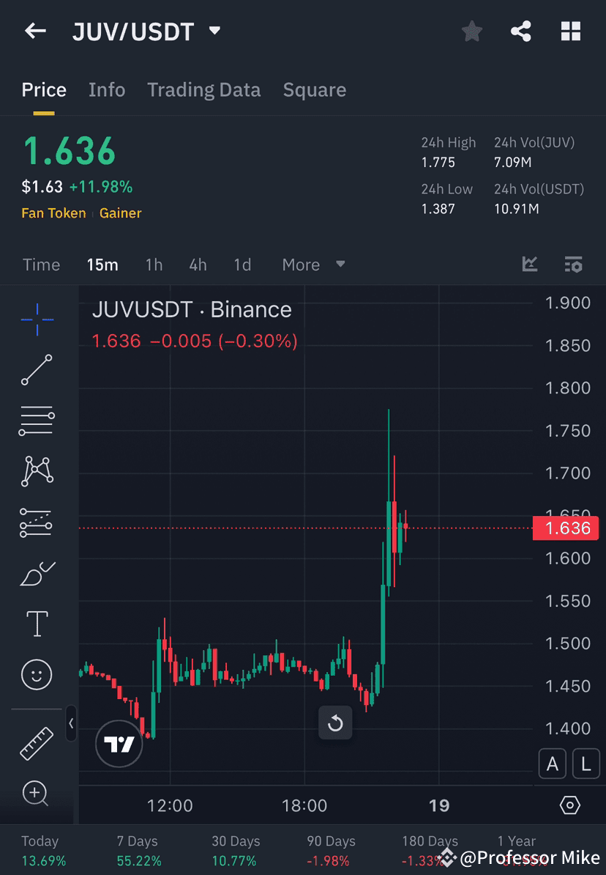The height and width of the screenshot is (875, 606).
Task: Select the crosshair cursor tool
Action: point(37,320)
